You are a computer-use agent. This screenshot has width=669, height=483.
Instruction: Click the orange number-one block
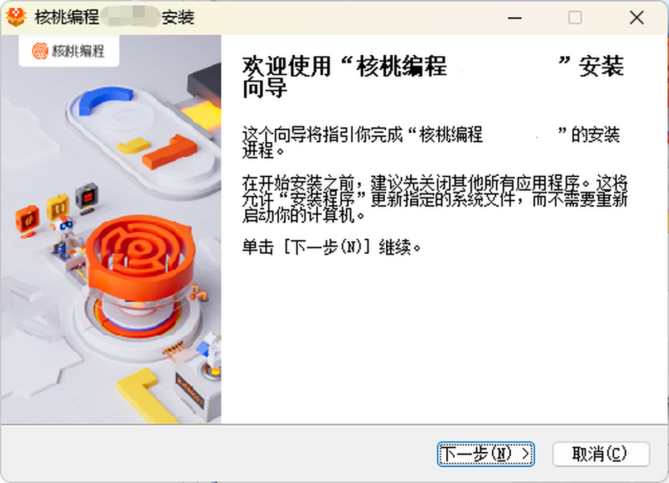tap(171, 152)
